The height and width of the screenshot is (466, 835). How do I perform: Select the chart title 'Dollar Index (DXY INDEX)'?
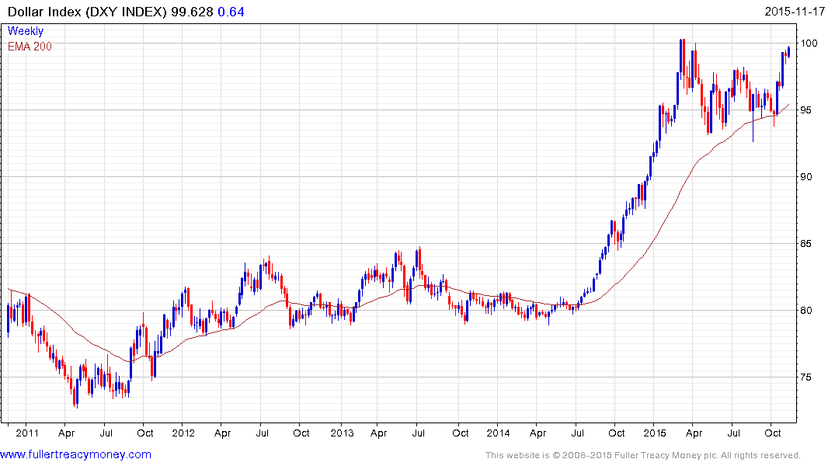tap(87, 12)
